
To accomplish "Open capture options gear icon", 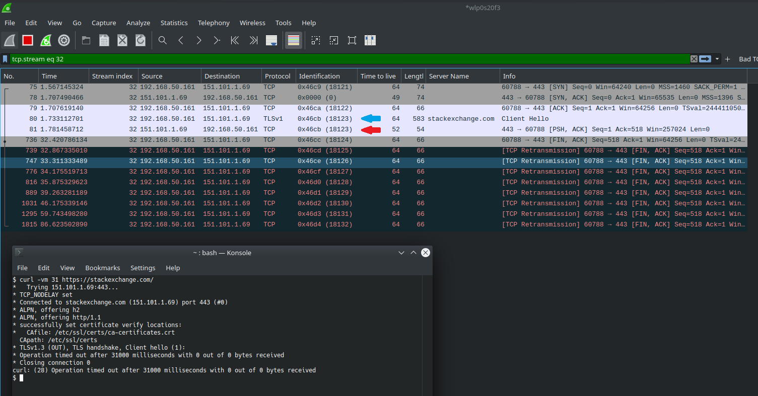I will click(x=64, y=40).
